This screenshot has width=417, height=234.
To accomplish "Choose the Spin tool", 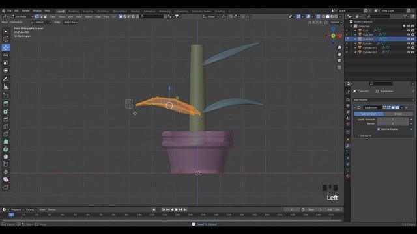I will (x=6, y=149).
